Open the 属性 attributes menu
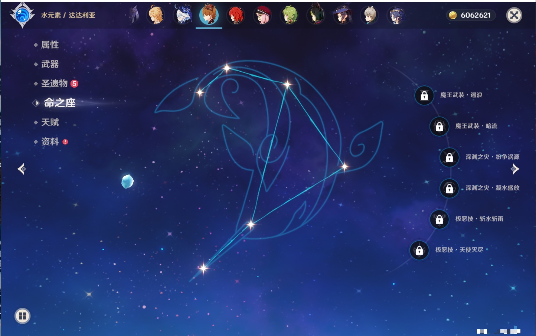This screenshot has height=336, width=536. 50,45
